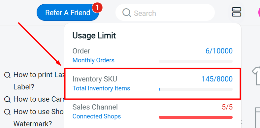
Task: Open the usage limit server icon
Action: pos(237,12)
